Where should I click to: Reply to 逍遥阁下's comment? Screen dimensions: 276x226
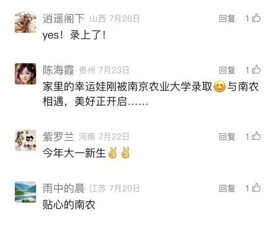click(x=227, y=19)
